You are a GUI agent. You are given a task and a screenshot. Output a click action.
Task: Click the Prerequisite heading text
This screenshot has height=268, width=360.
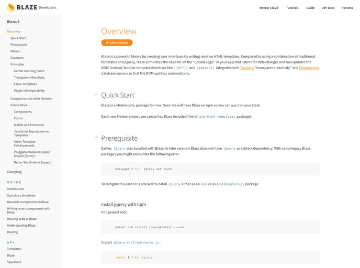click(x=119, y=138)
